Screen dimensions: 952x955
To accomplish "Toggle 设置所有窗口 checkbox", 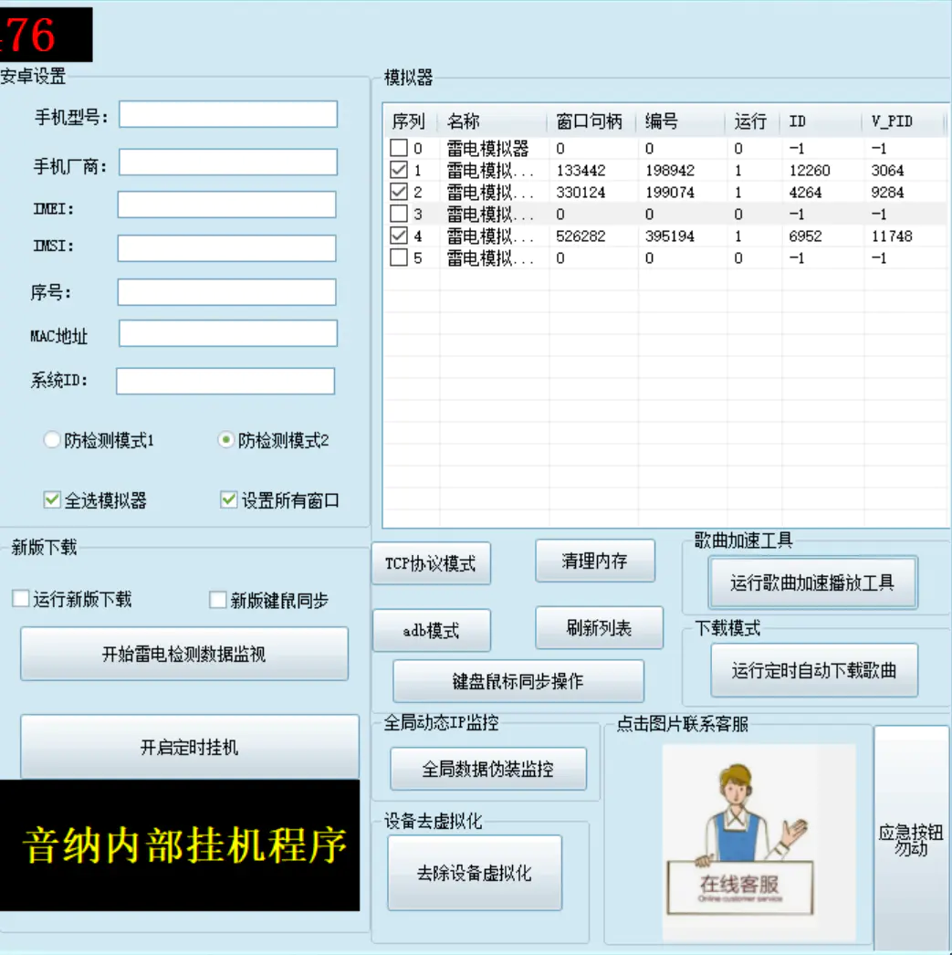I will click(x=229, y=500).
